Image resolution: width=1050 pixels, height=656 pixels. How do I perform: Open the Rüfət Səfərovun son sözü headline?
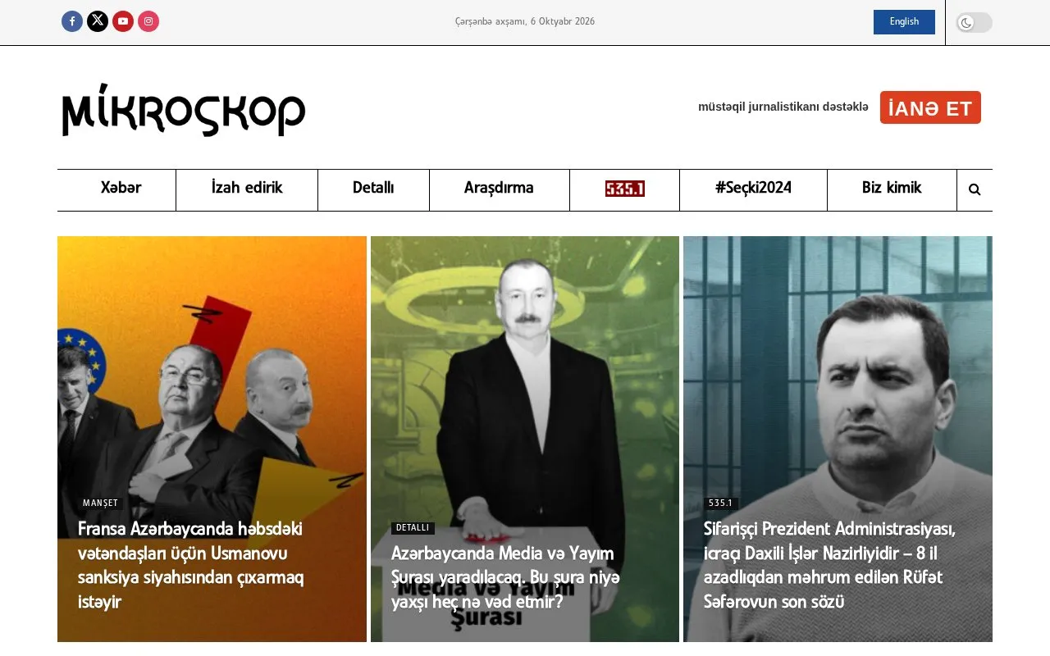[829, 566]
